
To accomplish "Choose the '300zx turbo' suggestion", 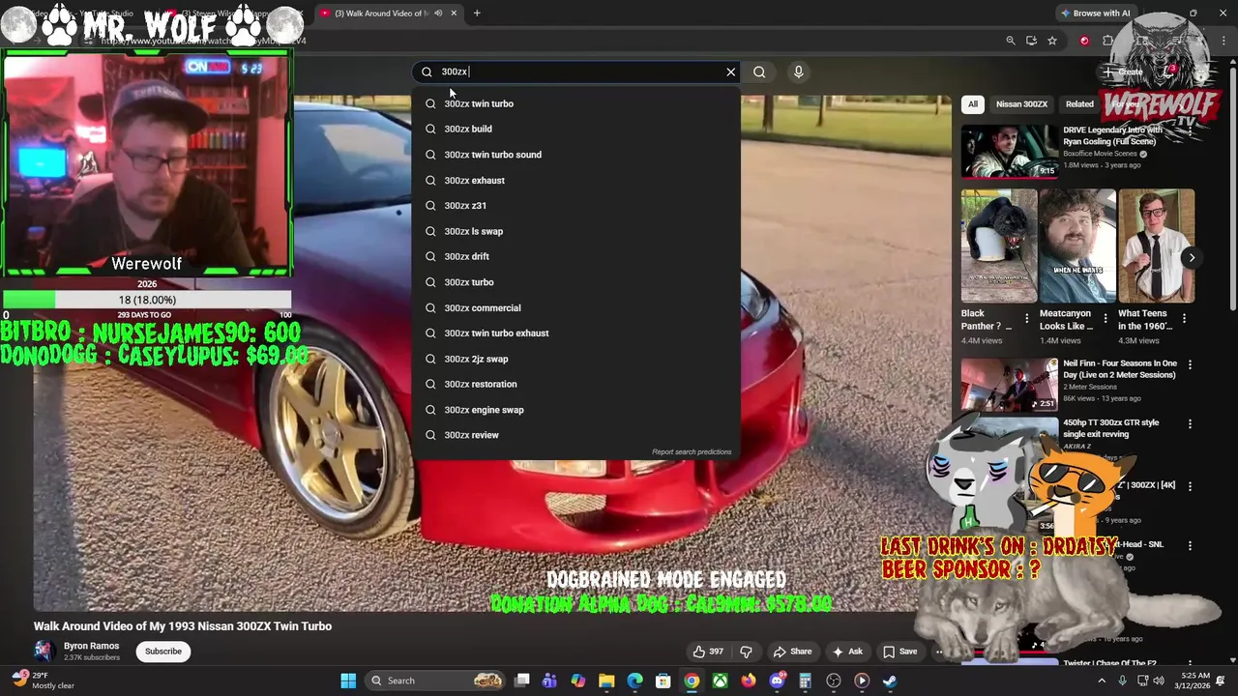I will pos(576,282).
